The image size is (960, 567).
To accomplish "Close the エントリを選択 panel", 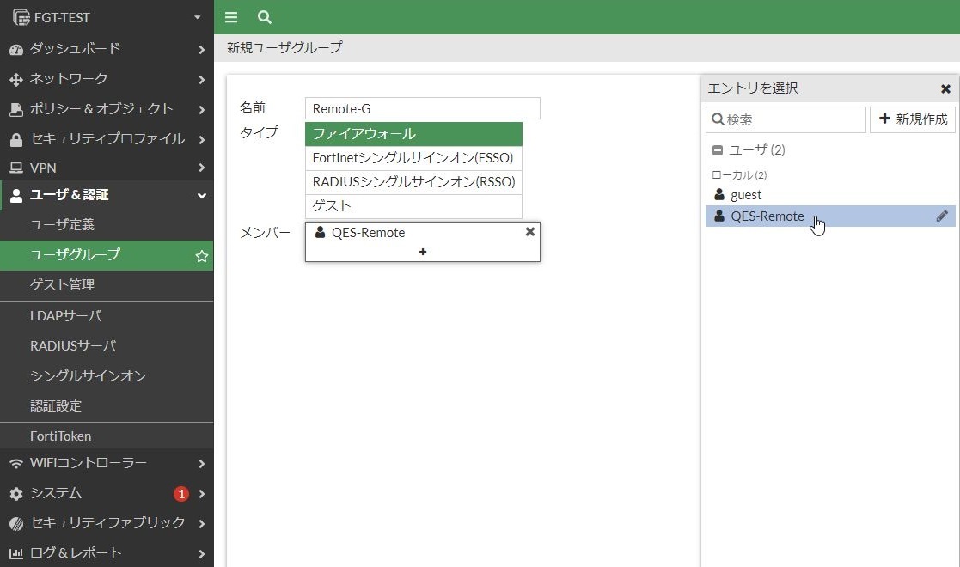I will [945, 88].
